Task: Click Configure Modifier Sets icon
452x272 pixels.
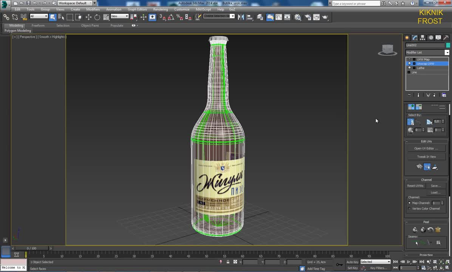Action: pyautogui.click(x=444, y=95)
